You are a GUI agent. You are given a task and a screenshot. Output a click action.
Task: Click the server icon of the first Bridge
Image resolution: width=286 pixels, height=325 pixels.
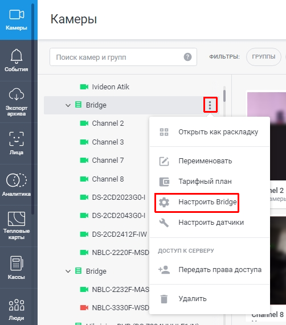(78, 105)
